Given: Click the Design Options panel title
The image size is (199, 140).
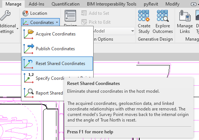Looking at the screenshot, I should click(104, 39).
